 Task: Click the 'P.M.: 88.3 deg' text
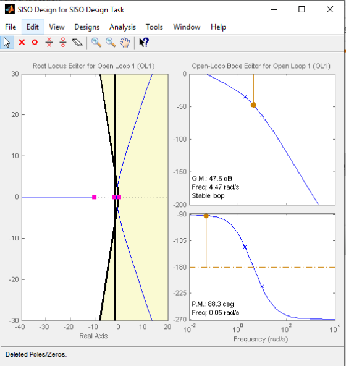click(x=213, y=304)
